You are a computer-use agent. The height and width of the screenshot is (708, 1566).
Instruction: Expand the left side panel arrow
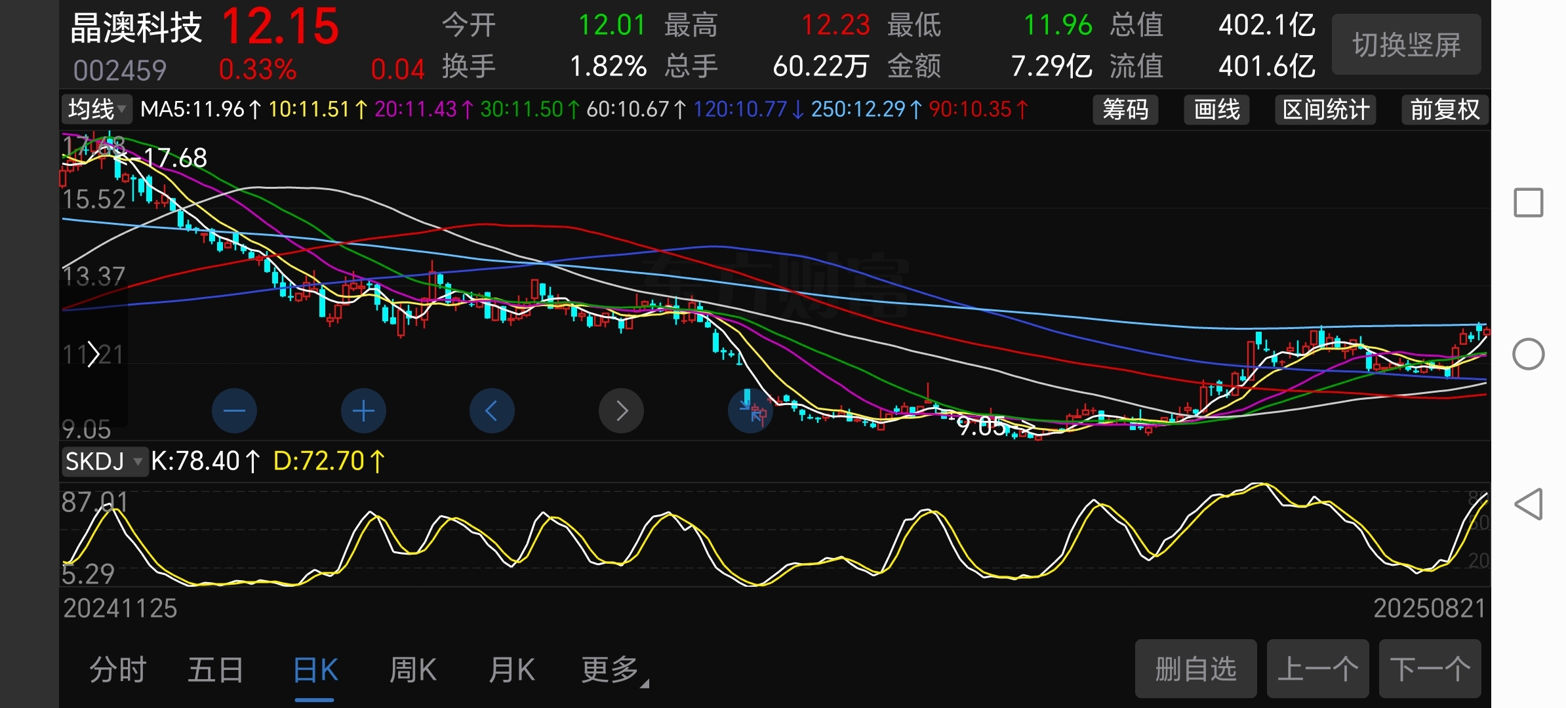point(93,355)
